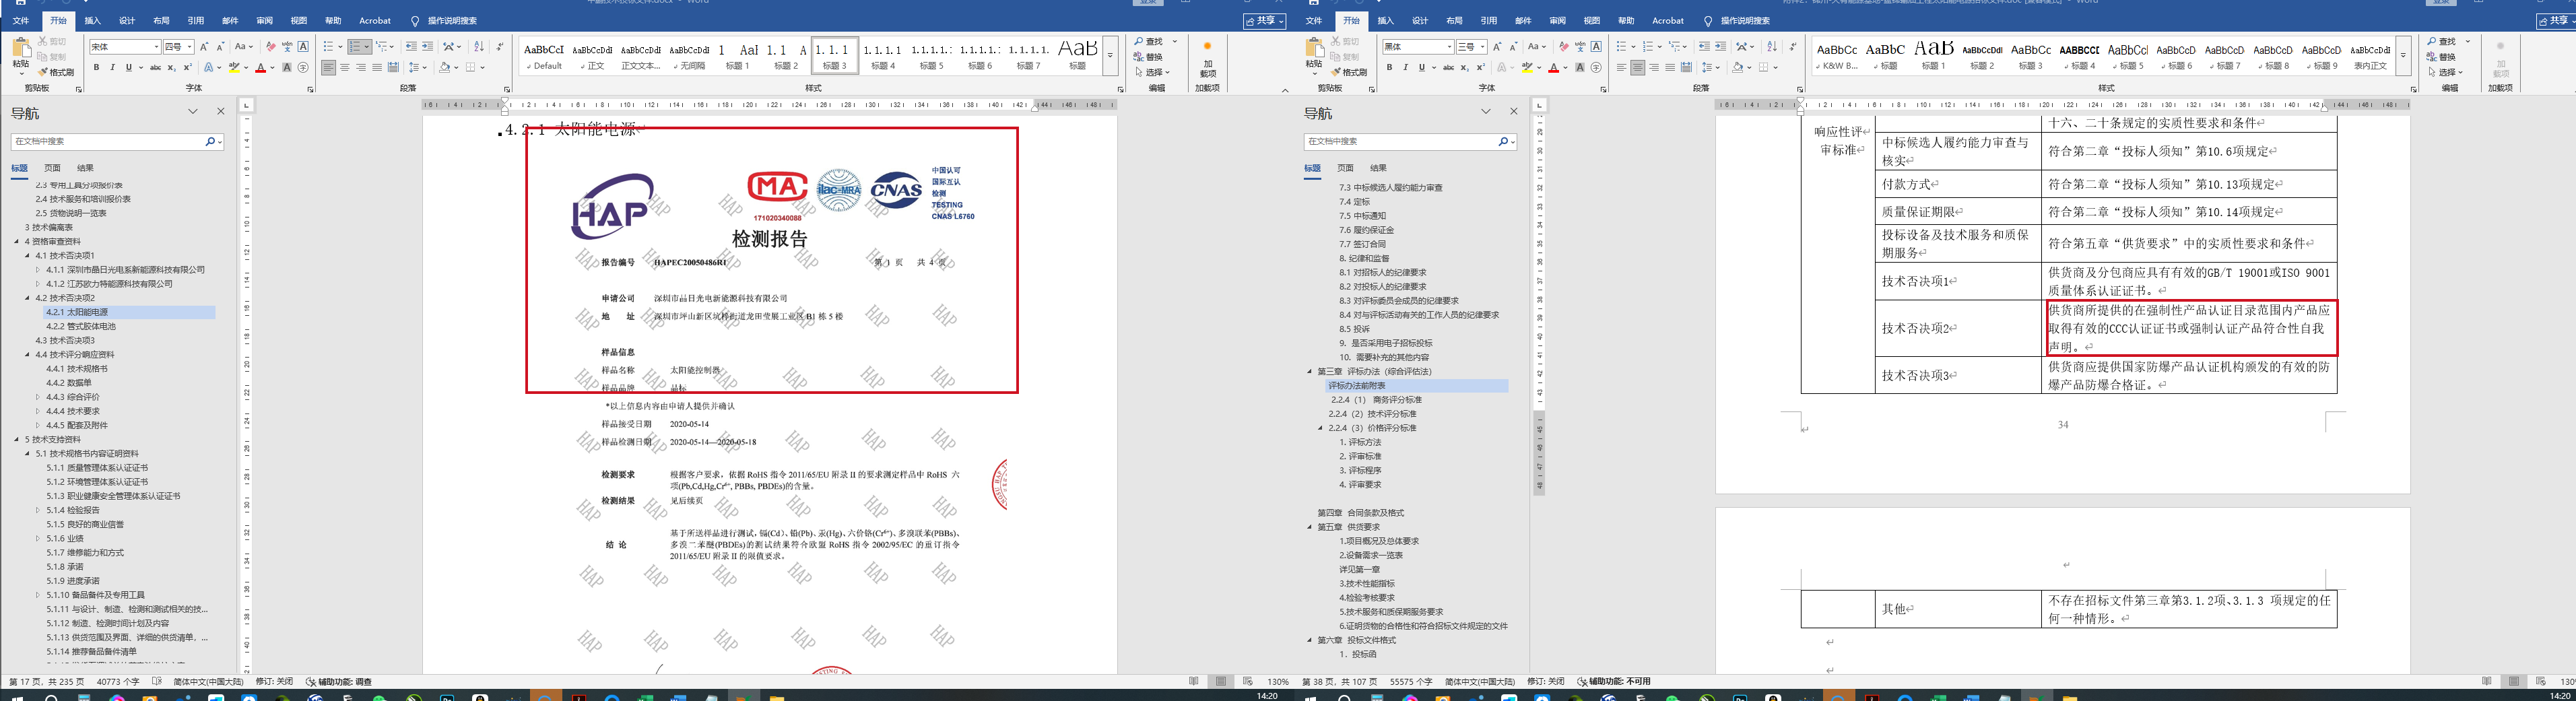Screen dimensions: 2576x701
Task: Open the 宋体 font name dropdown
Action: pyautogui.click(x=156, y=47)
